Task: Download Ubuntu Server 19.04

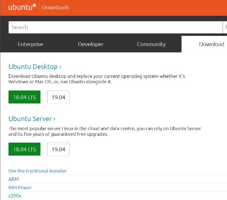Action: click(58, 149)
